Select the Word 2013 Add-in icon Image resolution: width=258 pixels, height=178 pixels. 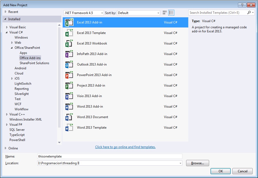point(69,107)
